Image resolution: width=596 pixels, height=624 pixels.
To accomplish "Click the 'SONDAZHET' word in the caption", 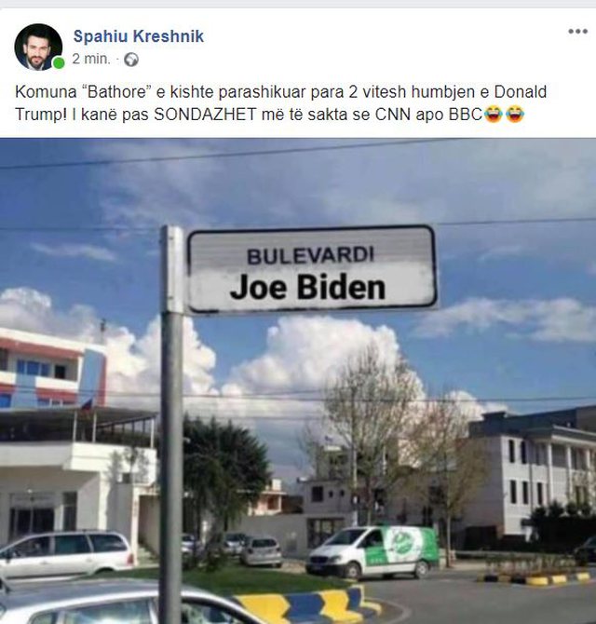I will 205,115.
